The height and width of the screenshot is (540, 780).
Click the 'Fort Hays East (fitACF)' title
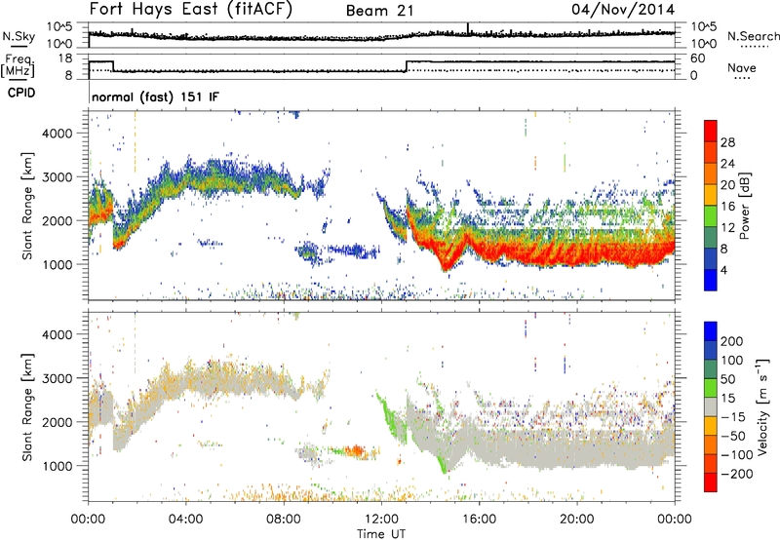point(190,9)
